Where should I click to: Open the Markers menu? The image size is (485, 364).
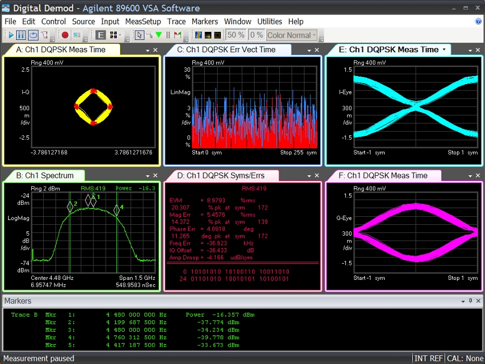[x=205, y=22]
